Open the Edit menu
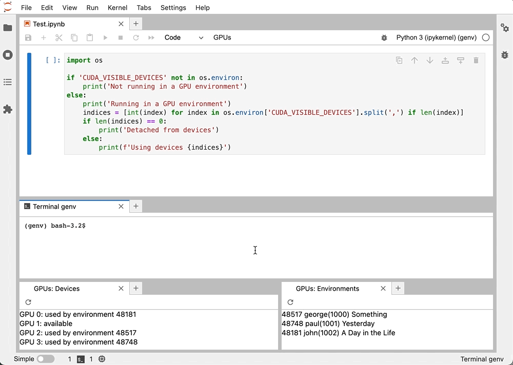The image size is (513, 365). (47, 8)
